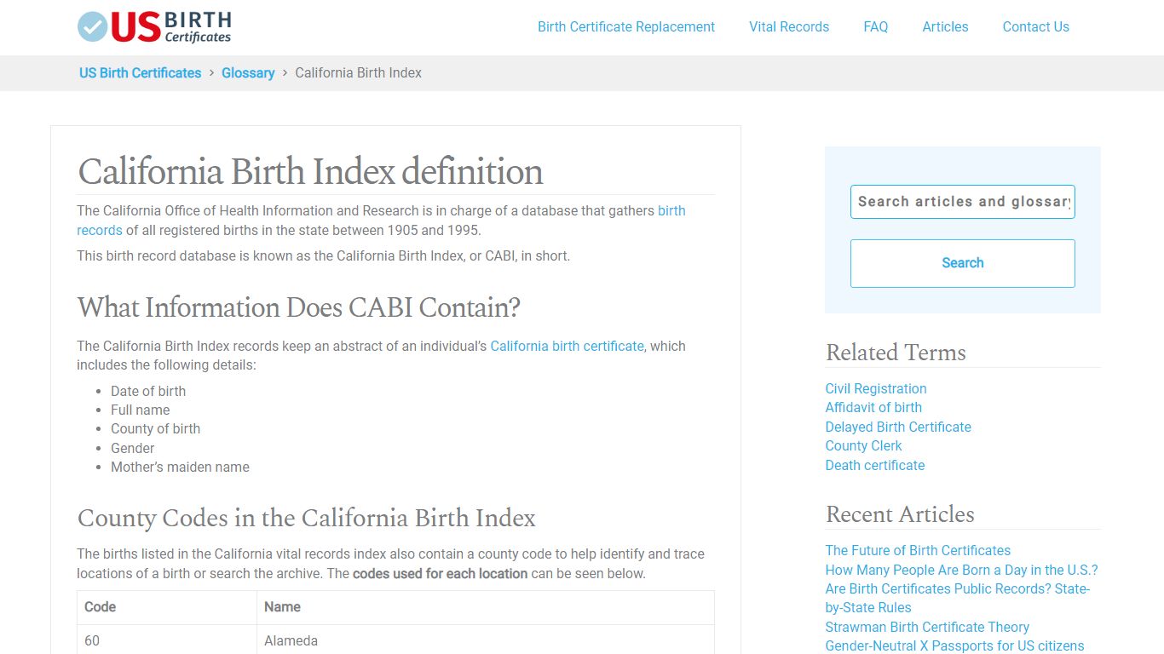Focus the Search articles and glossary field
Image resolution: width=1164 pixels, height=654 pixels.
(x=962, y=202)
